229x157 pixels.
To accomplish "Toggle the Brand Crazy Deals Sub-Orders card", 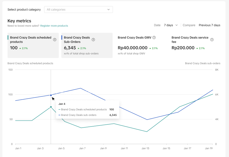I will tap(87, 45).
